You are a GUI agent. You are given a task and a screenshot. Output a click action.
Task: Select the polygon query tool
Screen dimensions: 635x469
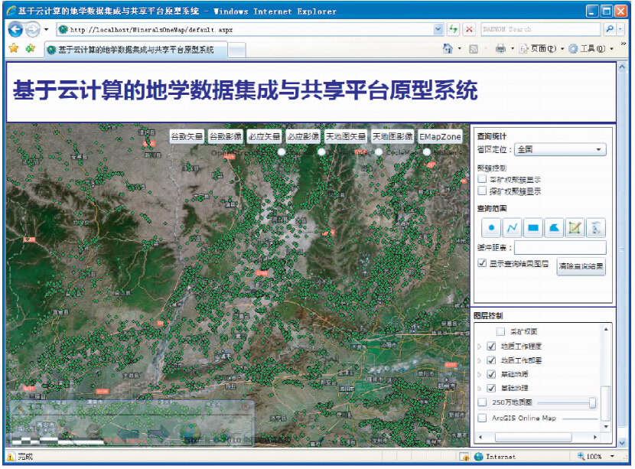(x=554, y=228)
